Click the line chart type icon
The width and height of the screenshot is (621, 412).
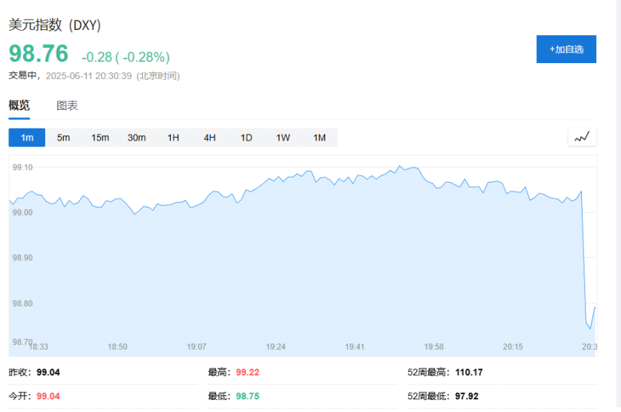pos(582,137)
